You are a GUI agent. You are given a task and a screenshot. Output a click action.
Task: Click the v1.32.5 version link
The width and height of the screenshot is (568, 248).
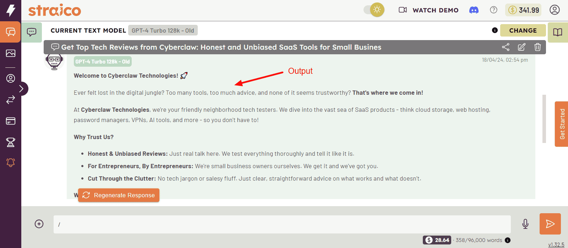tap(556, 244)
